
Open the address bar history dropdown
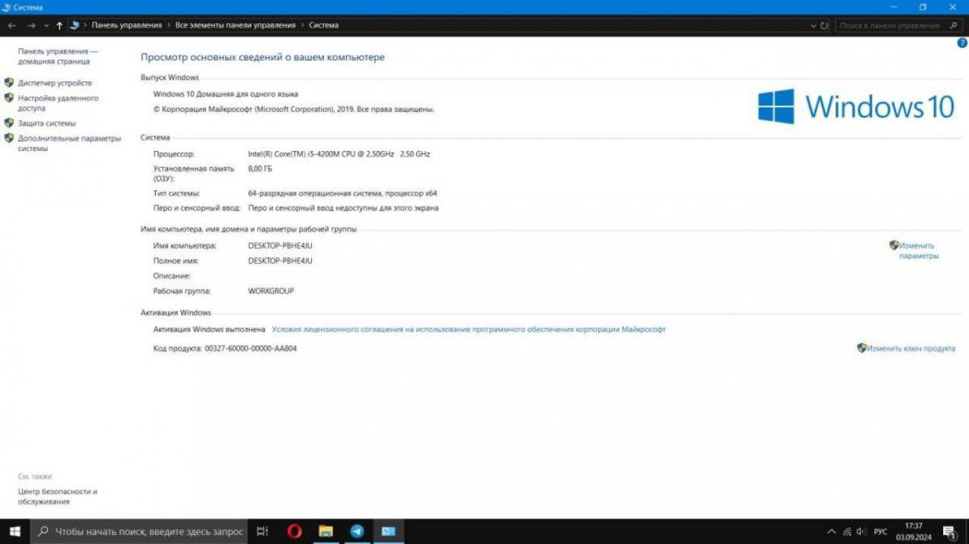[813, 25]
